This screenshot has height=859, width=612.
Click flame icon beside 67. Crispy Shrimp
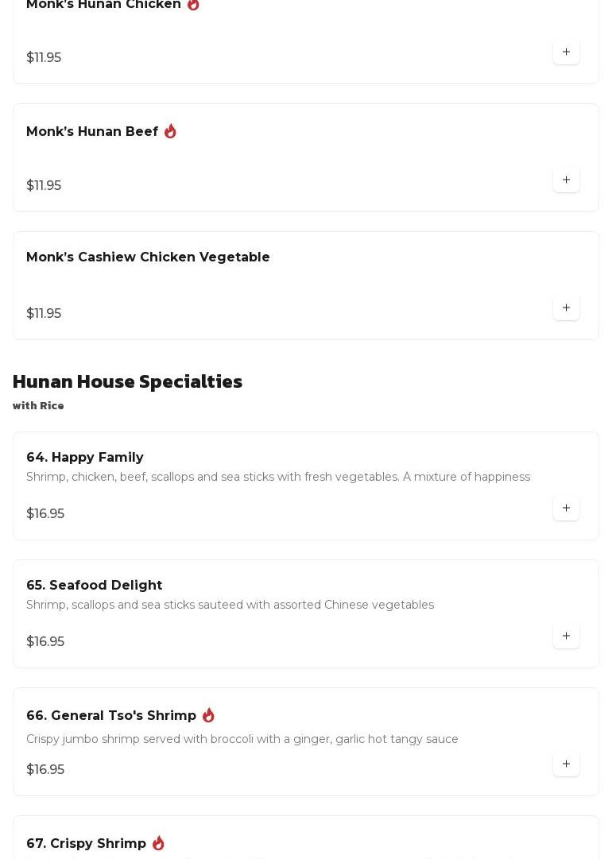158,843
